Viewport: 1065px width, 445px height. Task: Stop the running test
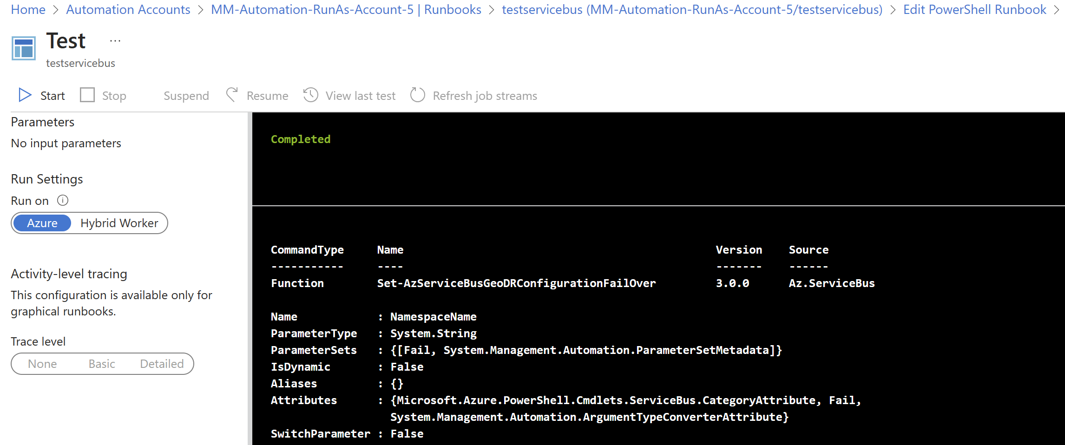(104, 95)
